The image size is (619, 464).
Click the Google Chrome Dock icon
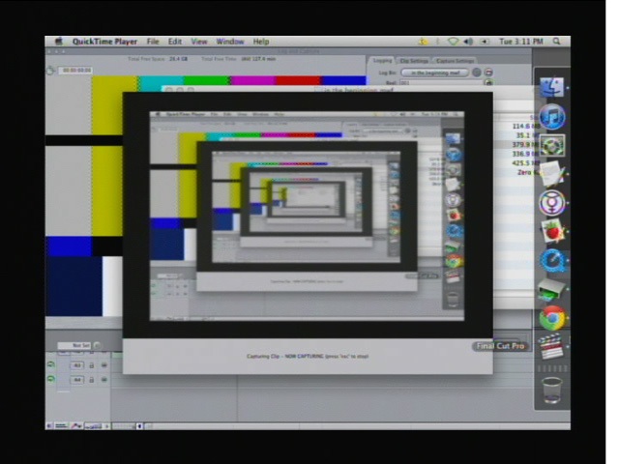coord(551,318)
